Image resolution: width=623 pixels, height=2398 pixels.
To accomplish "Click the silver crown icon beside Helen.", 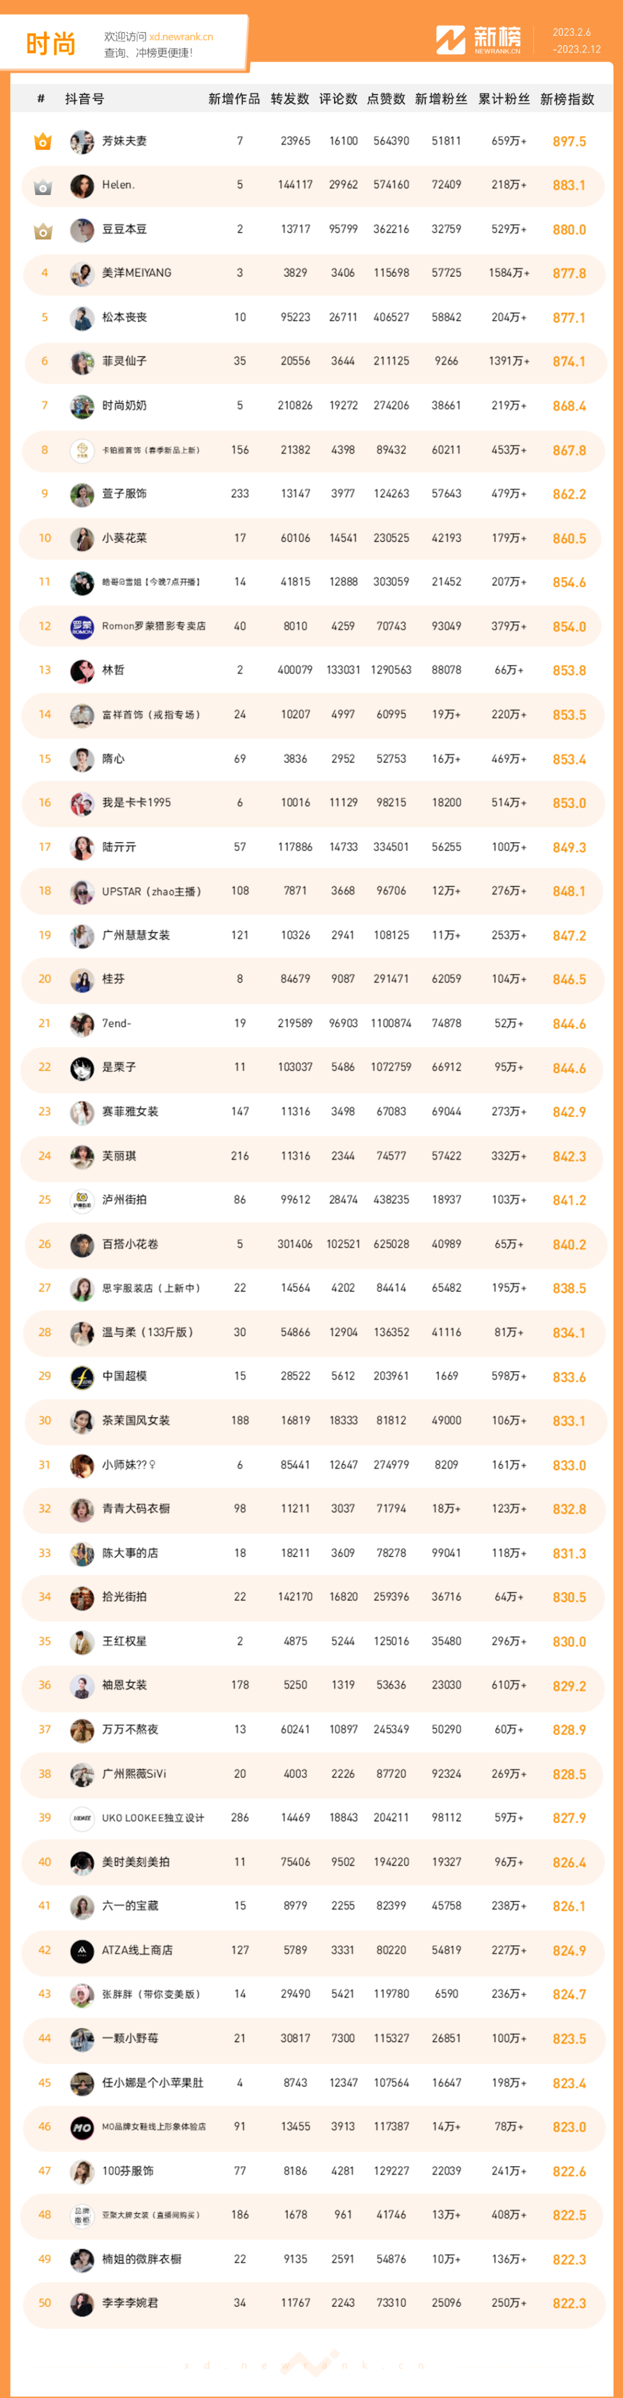I will [43, 186].
